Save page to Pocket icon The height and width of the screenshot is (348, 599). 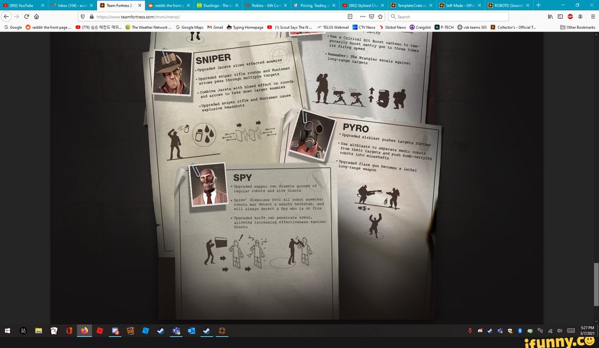pyautogui.click(x=371, y=17)
